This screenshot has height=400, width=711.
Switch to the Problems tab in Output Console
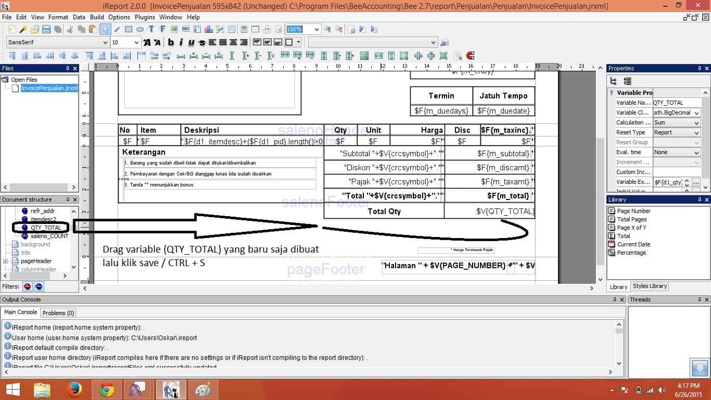click(x=58, y=312)
